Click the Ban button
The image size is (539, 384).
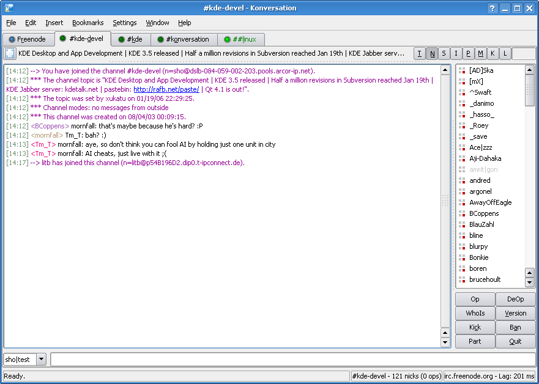click(515, 327)
